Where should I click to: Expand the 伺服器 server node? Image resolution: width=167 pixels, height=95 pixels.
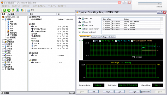pyautogui.click(x=3, y=44)
